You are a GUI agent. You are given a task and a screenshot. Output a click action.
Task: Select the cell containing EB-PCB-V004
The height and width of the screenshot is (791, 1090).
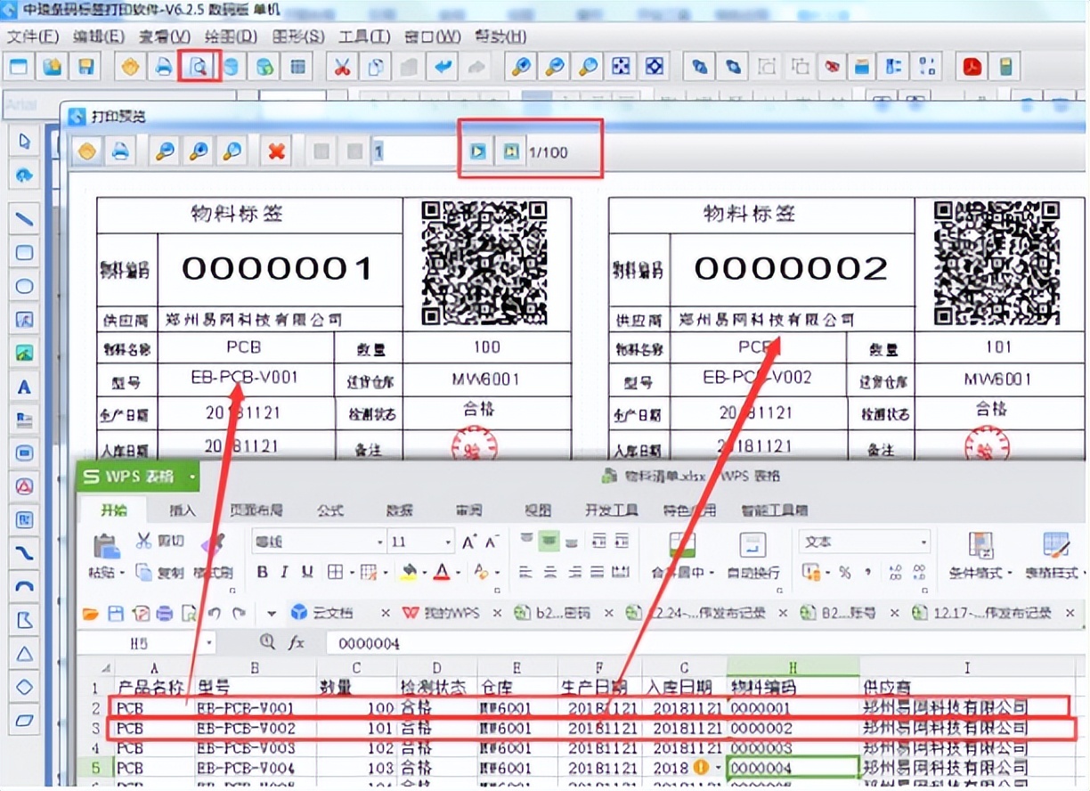tap(256, 767)
